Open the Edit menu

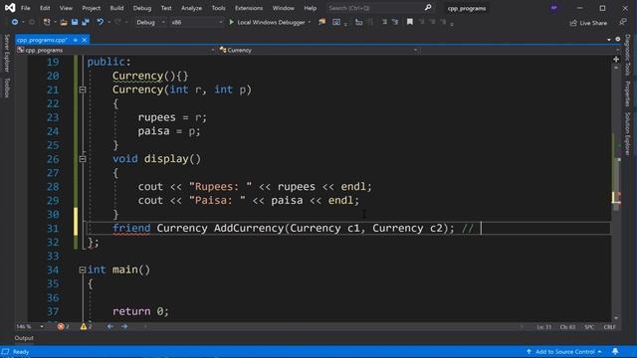click(x=45, y=8)
